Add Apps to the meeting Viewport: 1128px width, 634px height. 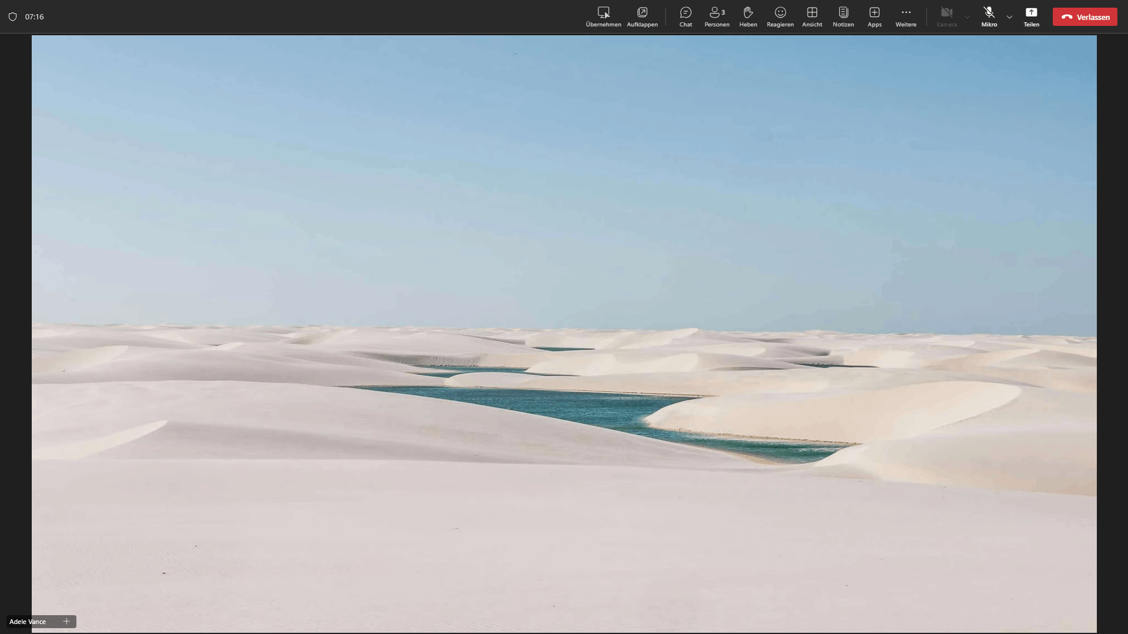tap(874, 17)
